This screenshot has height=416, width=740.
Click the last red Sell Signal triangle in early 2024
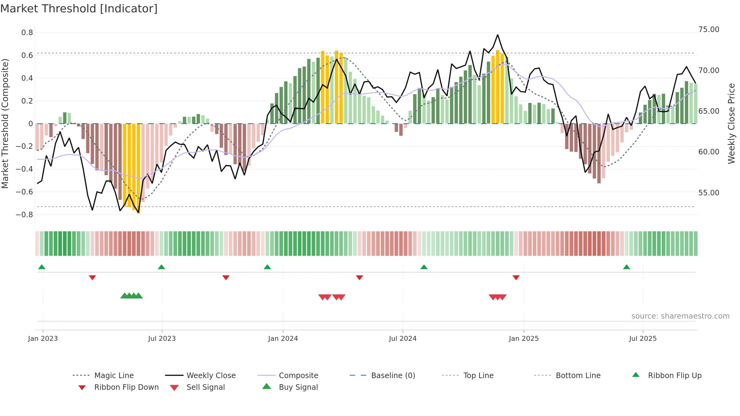(341, 297)
